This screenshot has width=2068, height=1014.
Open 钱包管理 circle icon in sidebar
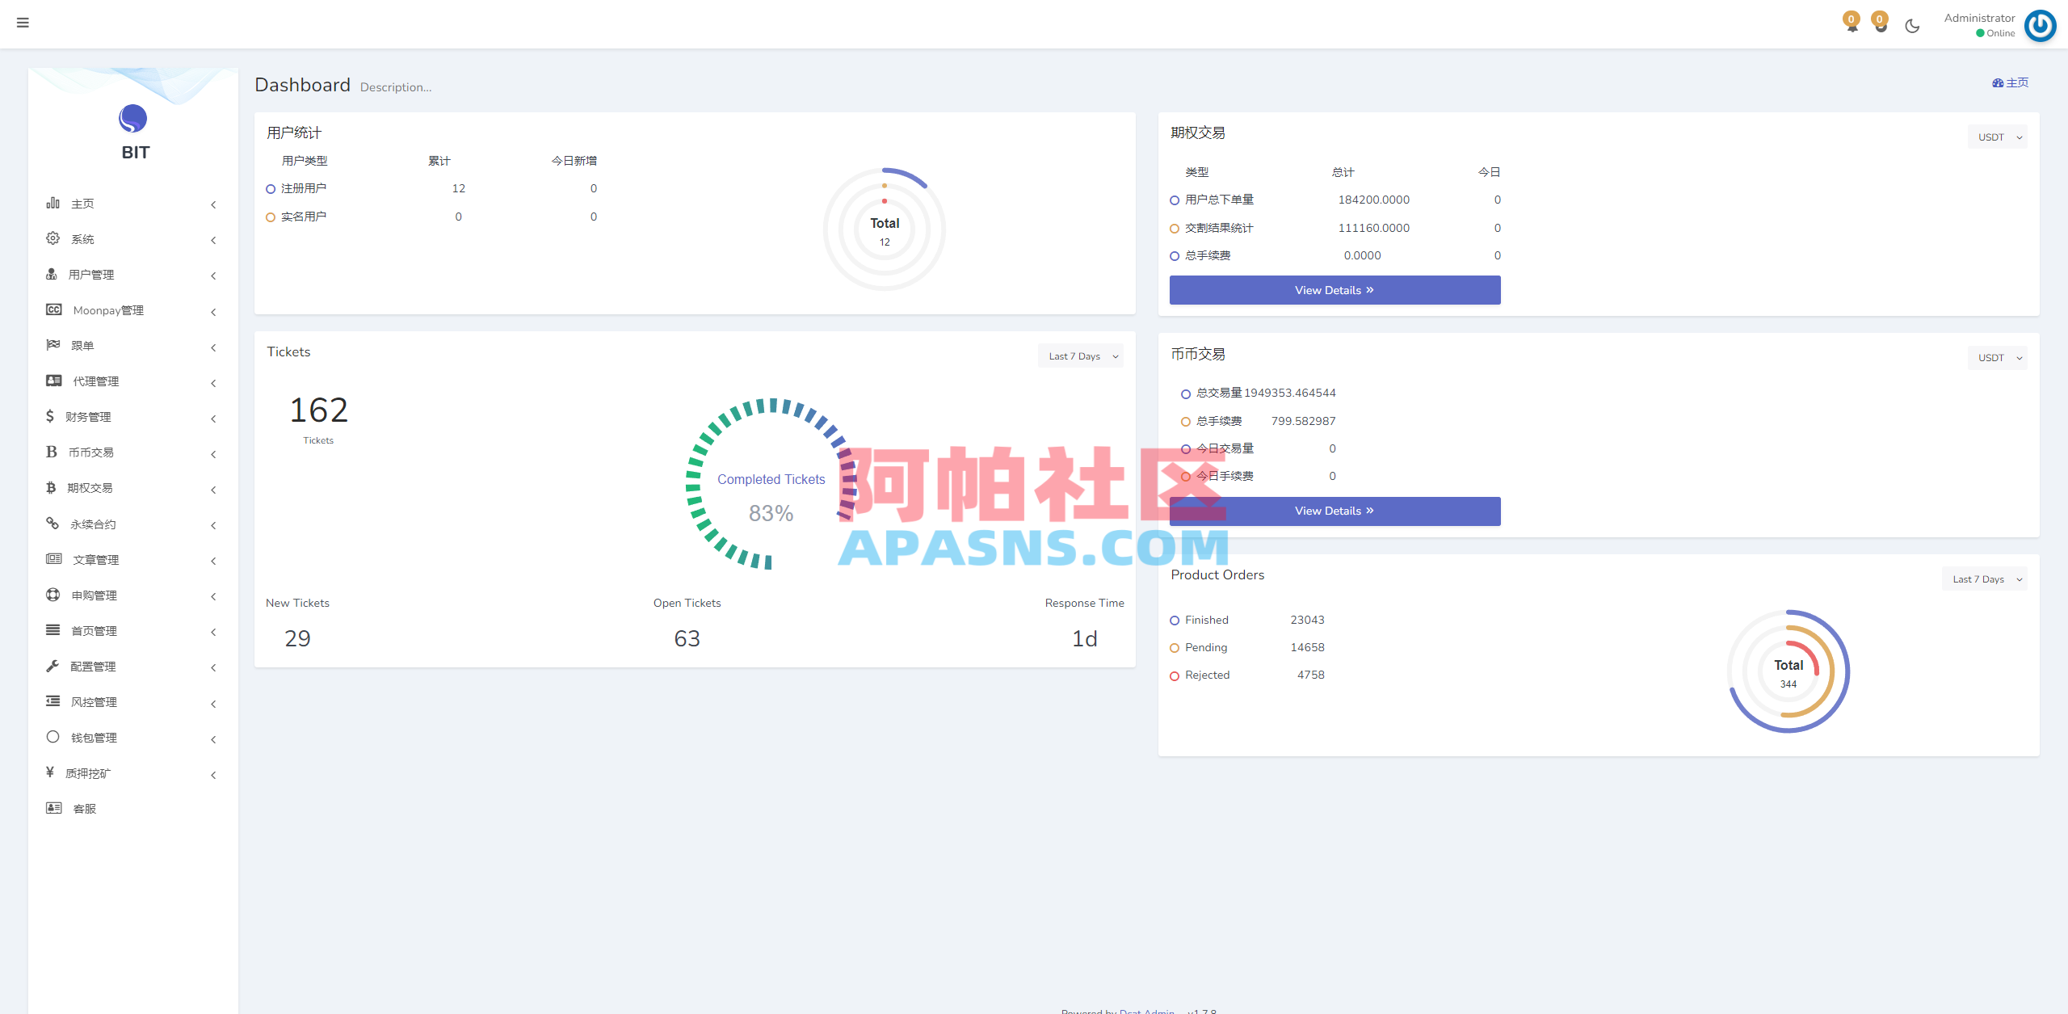click(52, 737)
